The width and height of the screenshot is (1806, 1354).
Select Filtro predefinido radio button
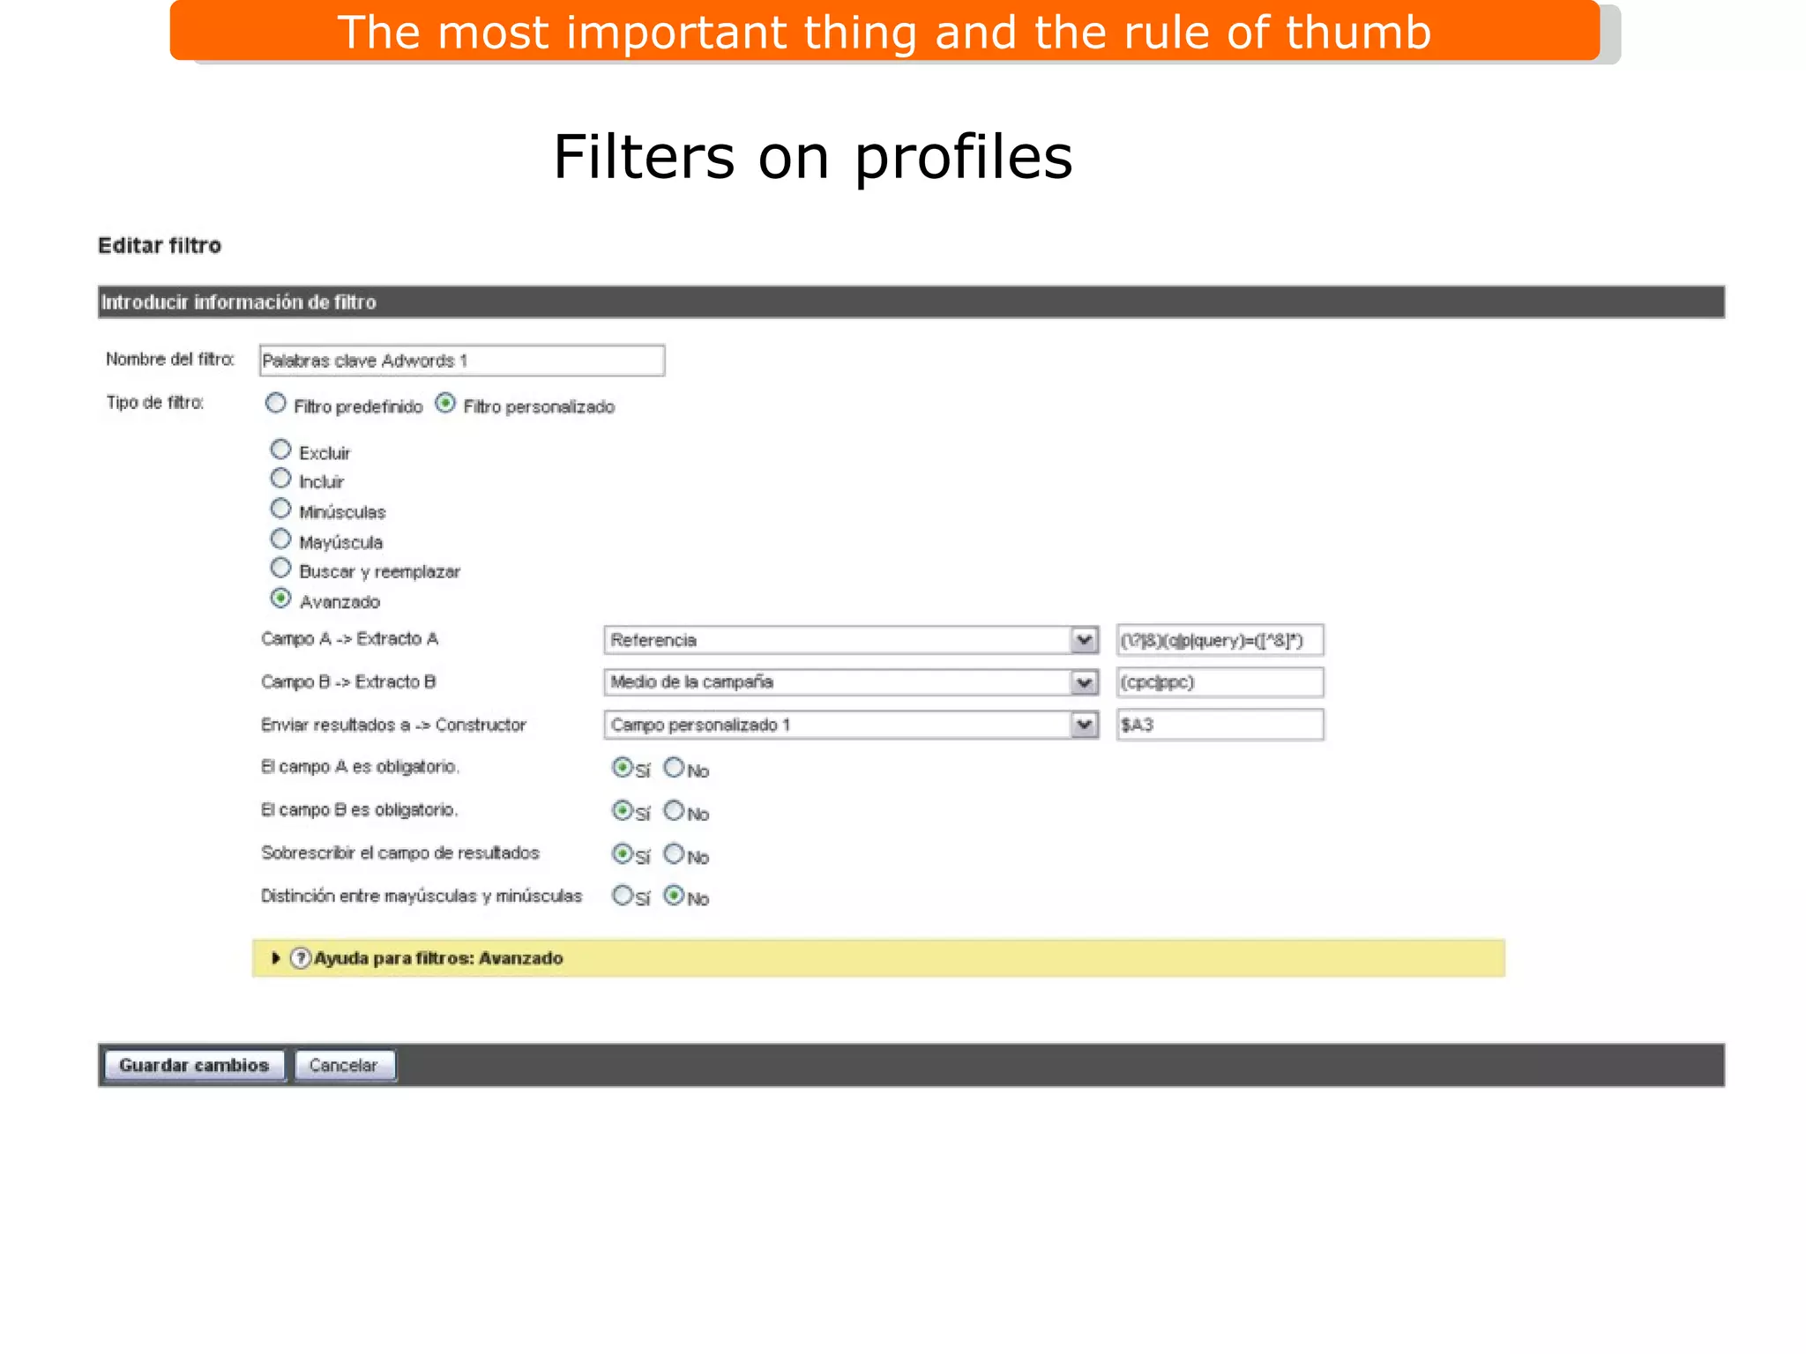point(276,404)
